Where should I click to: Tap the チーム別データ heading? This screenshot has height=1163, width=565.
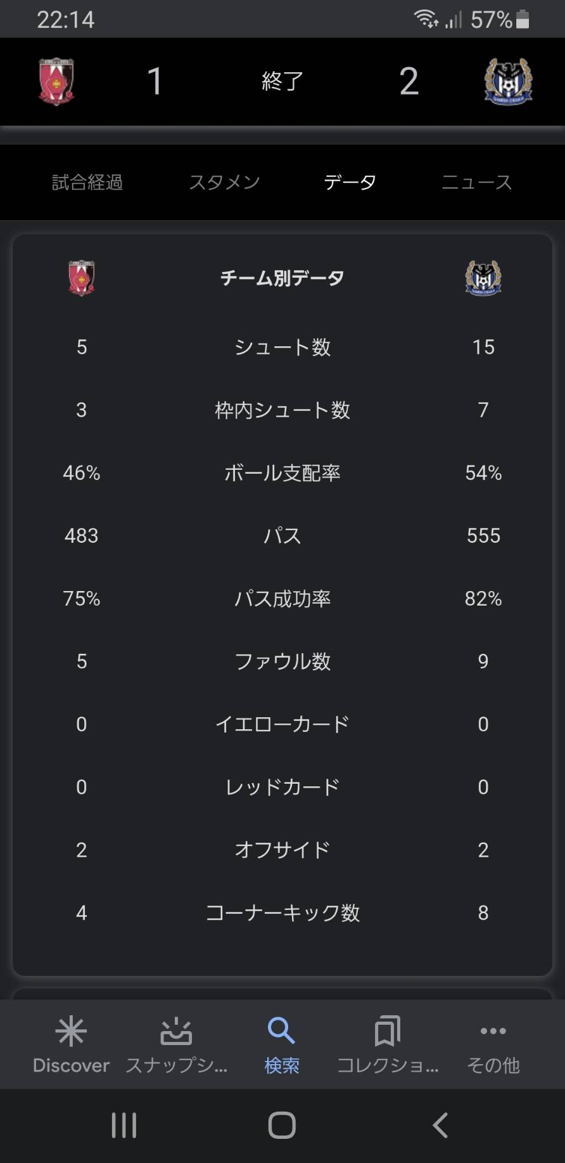282,278
